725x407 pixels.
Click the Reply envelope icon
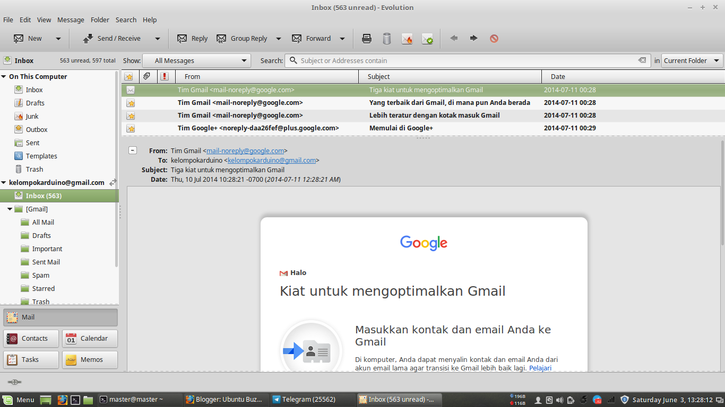[182, 39]
